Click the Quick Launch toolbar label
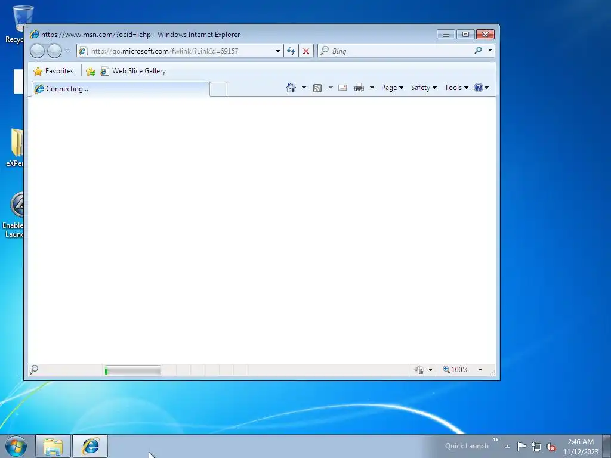611x458 pixels. (467, 446)
